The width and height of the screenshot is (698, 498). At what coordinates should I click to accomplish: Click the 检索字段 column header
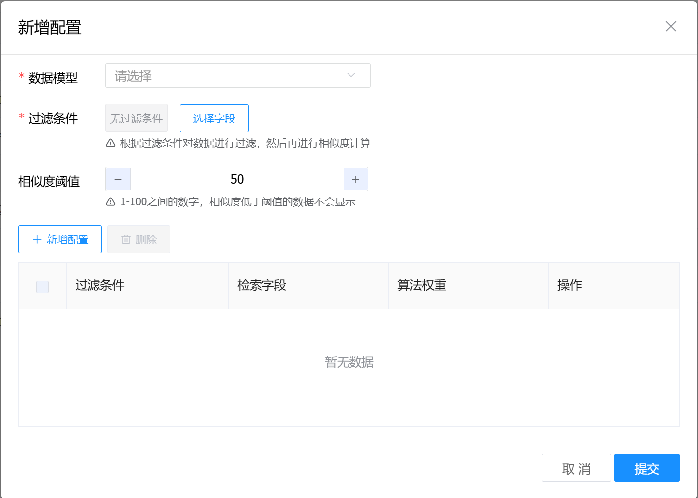point(262,285)
